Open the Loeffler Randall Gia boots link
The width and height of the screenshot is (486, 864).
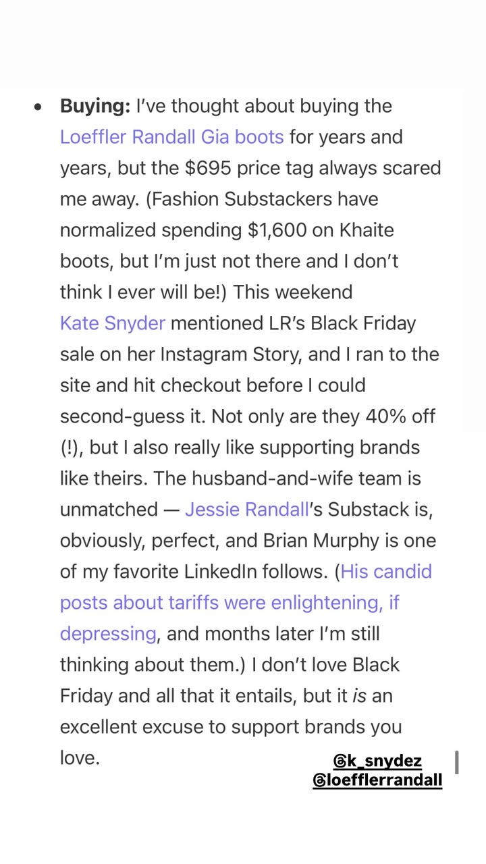click(171, 137)
